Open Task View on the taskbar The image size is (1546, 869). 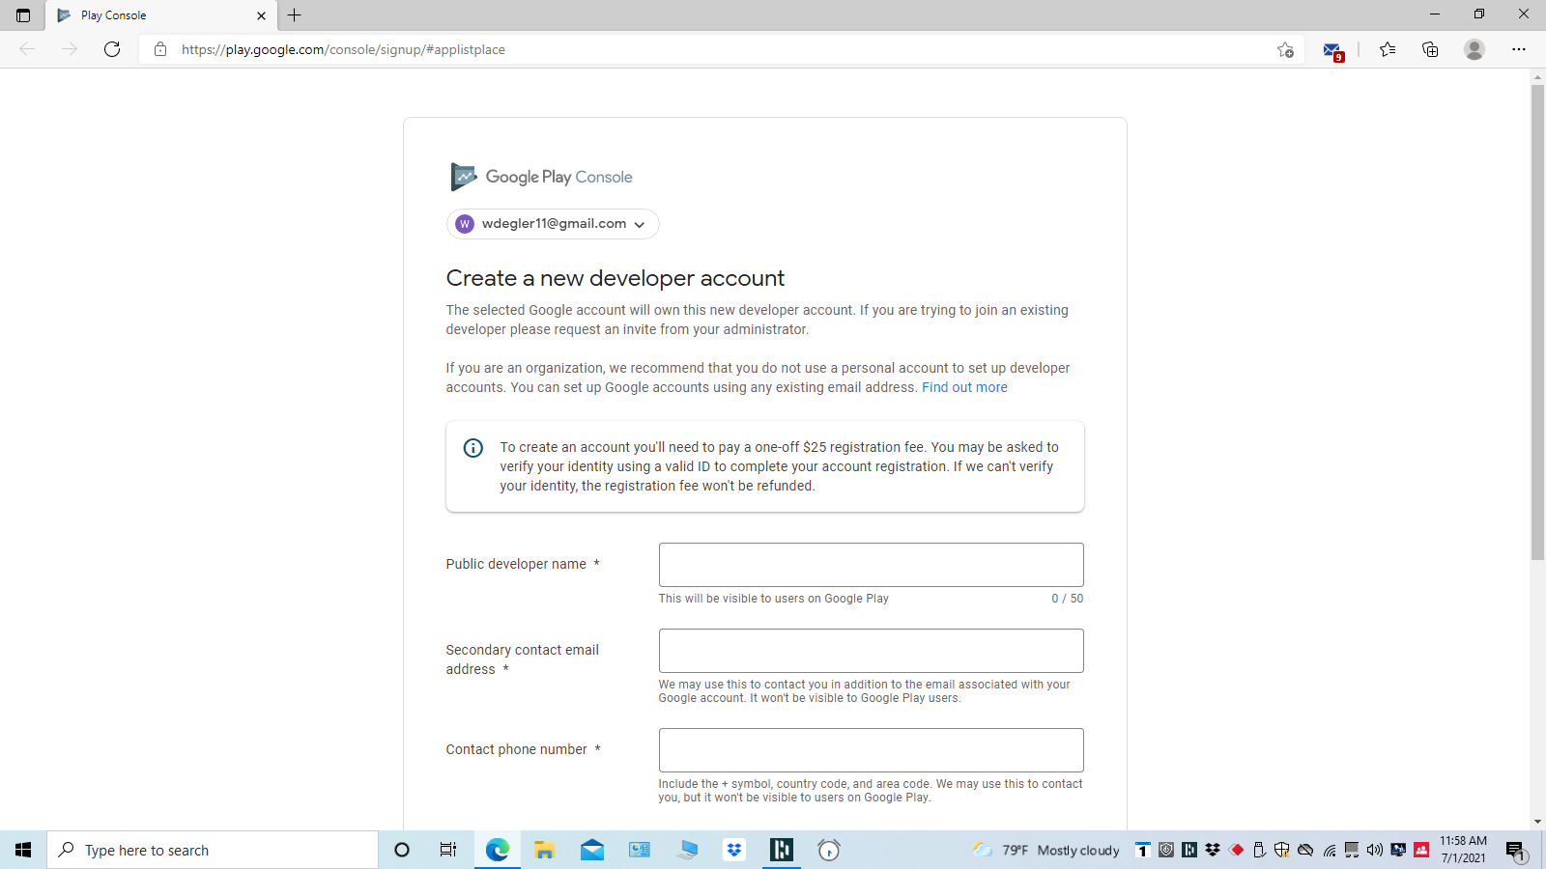[448, 850]
